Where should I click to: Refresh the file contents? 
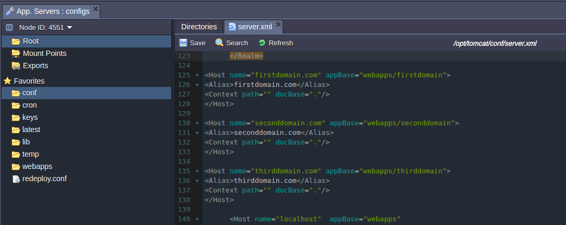[276, 43]
